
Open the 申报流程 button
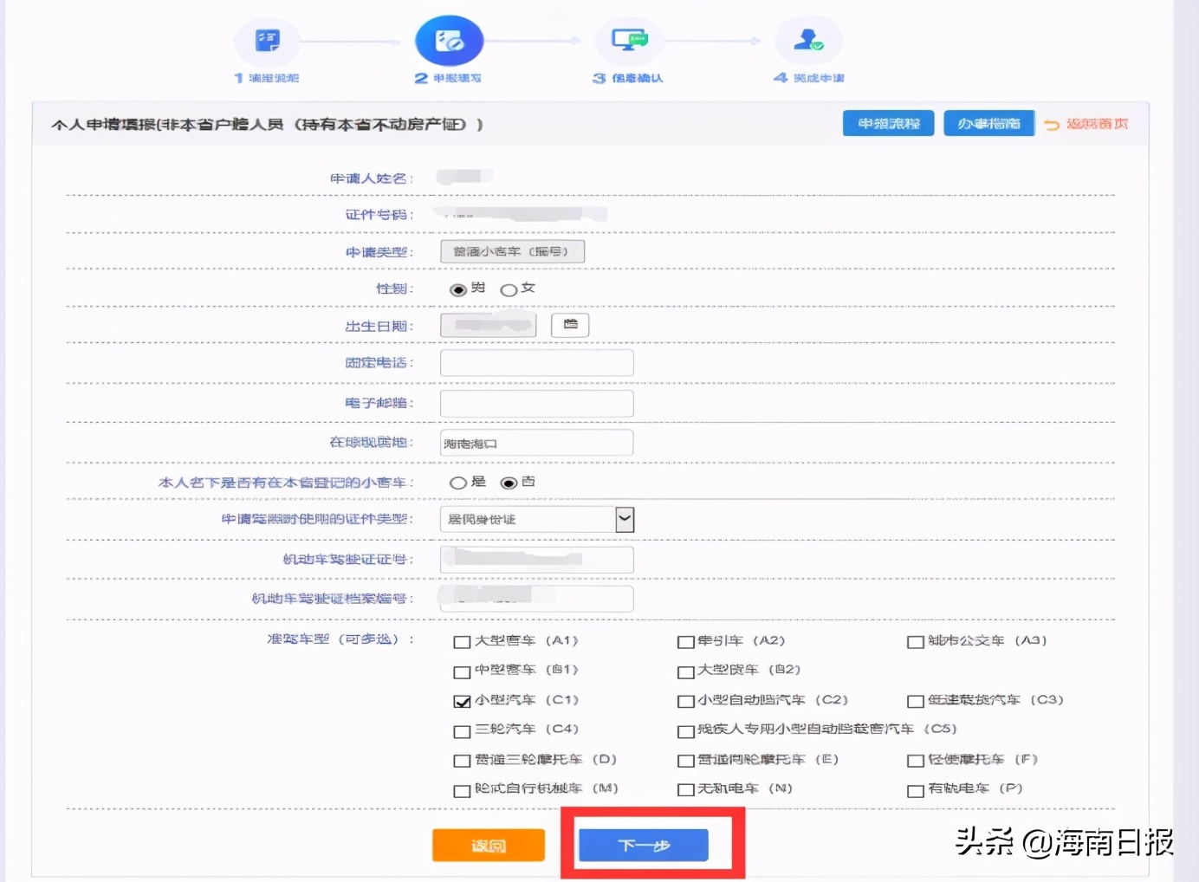coord(888,124)
